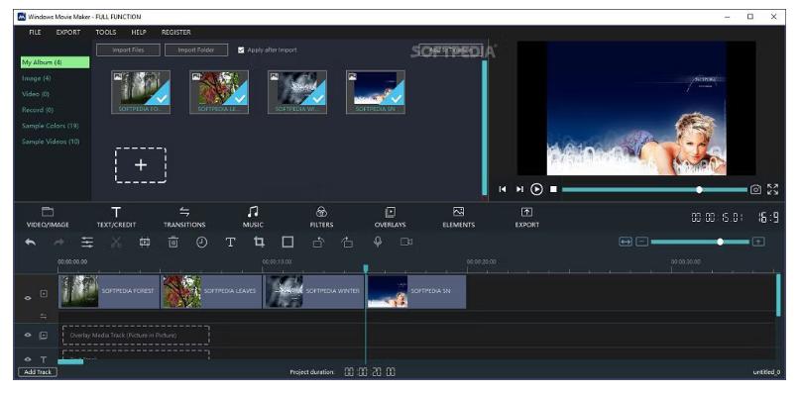
Task: Select Video (0) category
Action: pyautogui.click(x=36, y=94)
